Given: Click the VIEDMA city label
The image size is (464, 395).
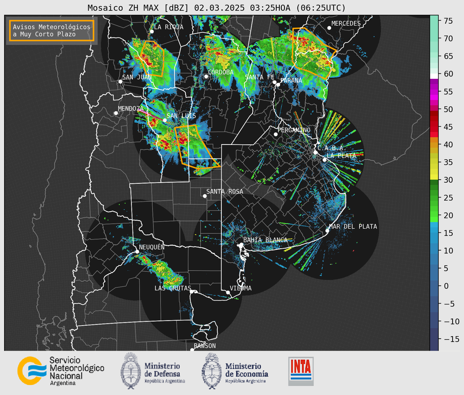Looking at the screenshot, I should [x=241, y=288].
